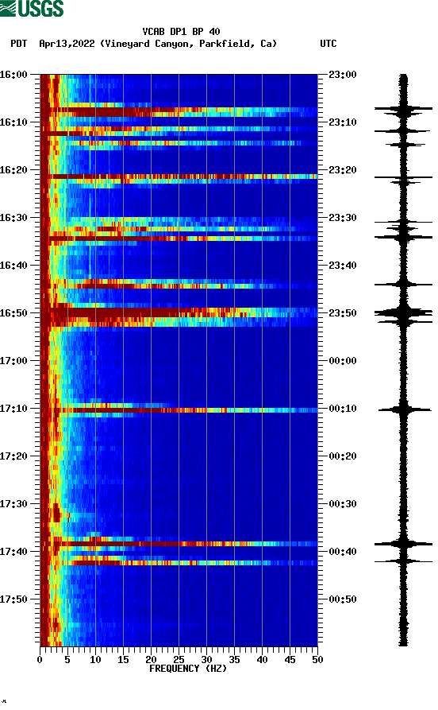The image size is (438, 710).
Task: Click the USGS logo
Action: point(32,8)
